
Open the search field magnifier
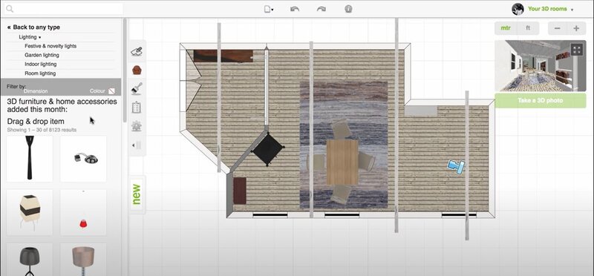click(x=10, y=9)
